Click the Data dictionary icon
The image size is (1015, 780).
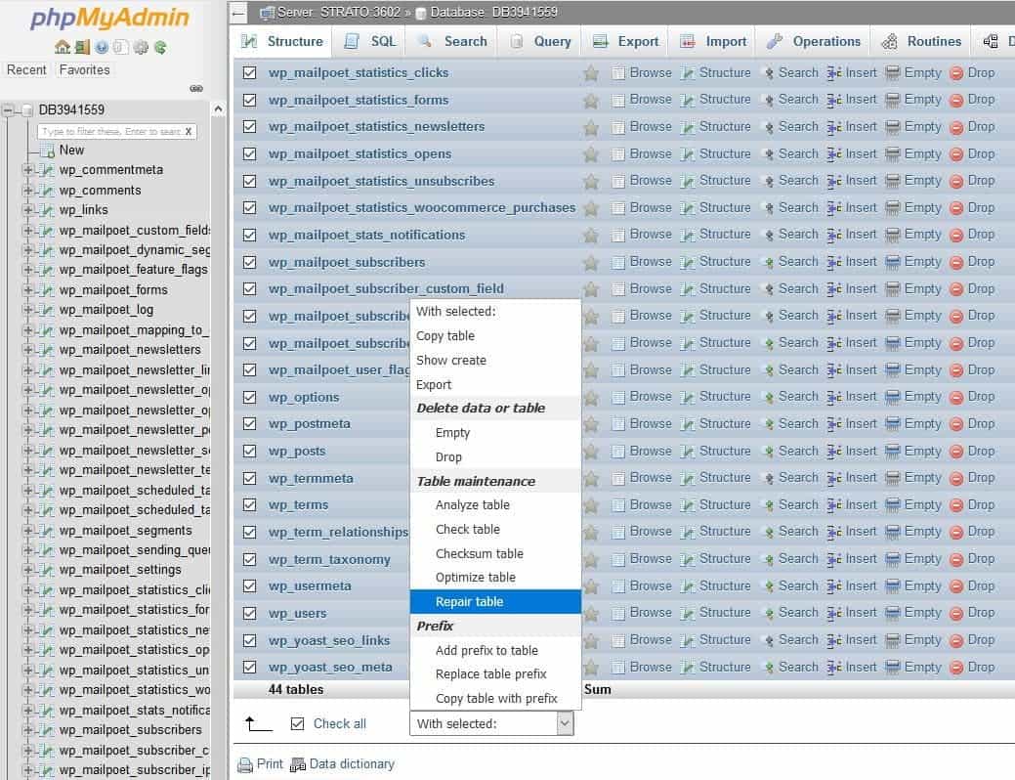pyautogui.click(x=298, y=765)
